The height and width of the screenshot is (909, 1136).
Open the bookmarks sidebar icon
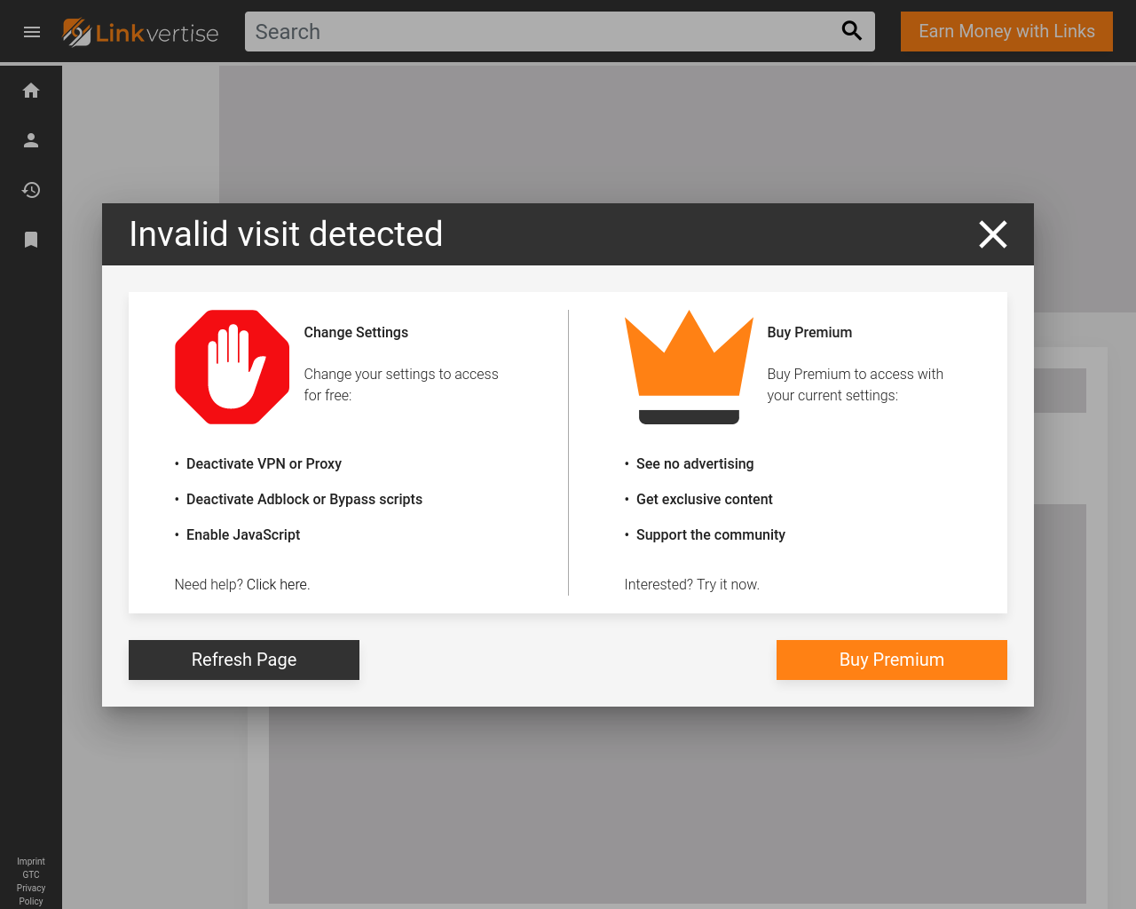[x=31, y=240]
